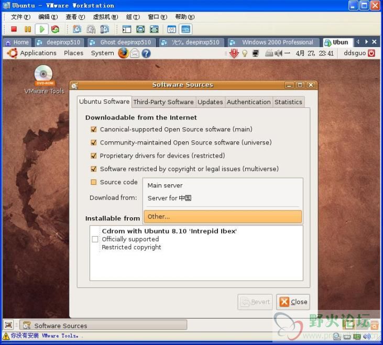Click the Ubuntu volume speaker icon
This screenshot has height=345, width=383.
tap(278, 53)
